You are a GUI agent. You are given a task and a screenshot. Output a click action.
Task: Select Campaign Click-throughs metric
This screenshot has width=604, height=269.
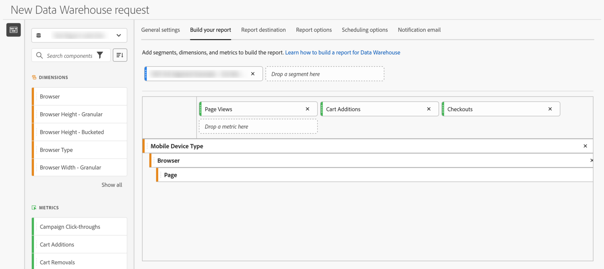pyautogui.click(x=79, y=227)
